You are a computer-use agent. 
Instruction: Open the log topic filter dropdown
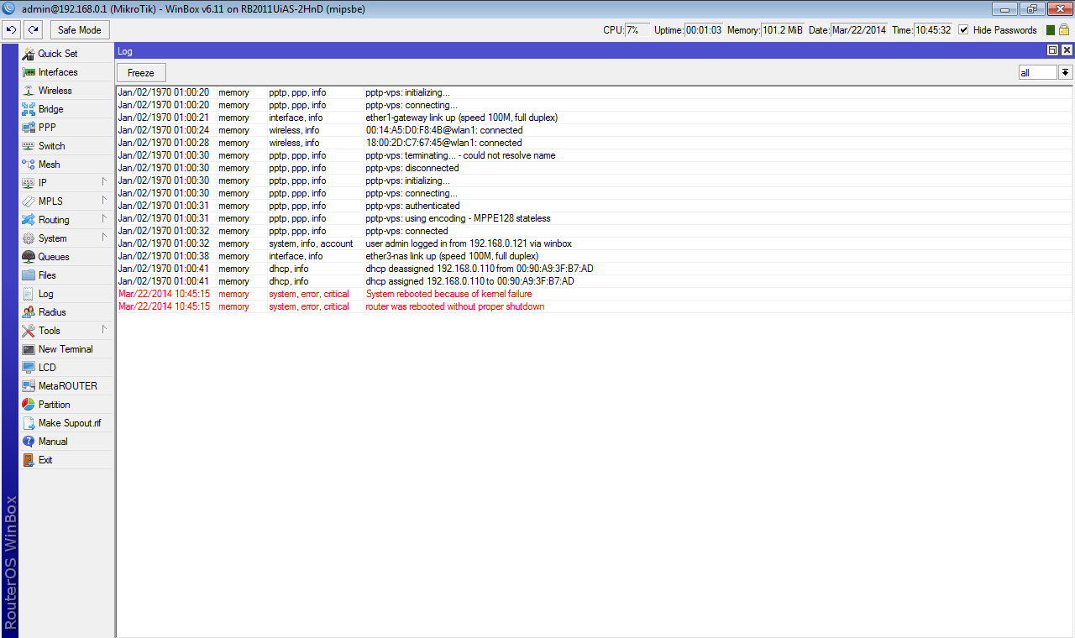[1065, 73]
